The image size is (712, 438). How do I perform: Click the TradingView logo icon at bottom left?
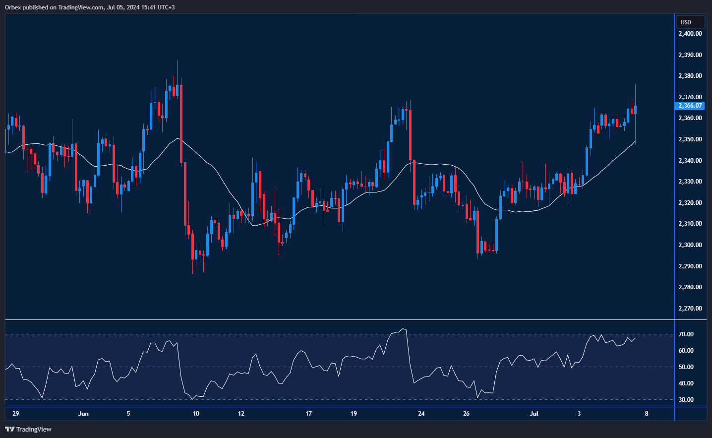pyautogui.click(x=9, y=429)
